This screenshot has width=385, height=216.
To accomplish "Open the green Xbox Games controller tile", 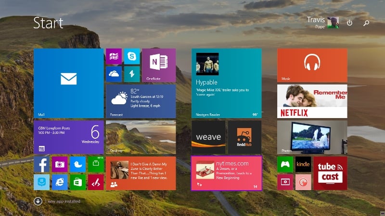I will coord(285,164).
